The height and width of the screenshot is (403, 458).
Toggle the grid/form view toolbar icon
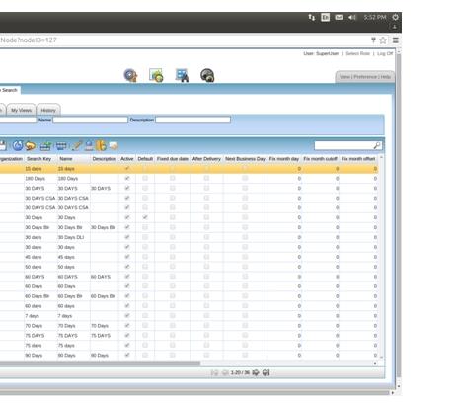coord(61,146)
